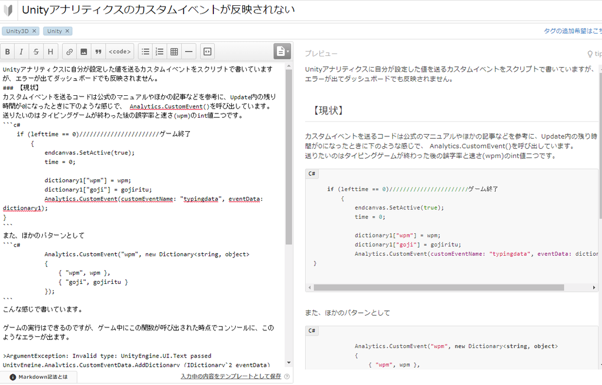
Task: Click the editor scrollbar up arrow
Action: (289, 66)
